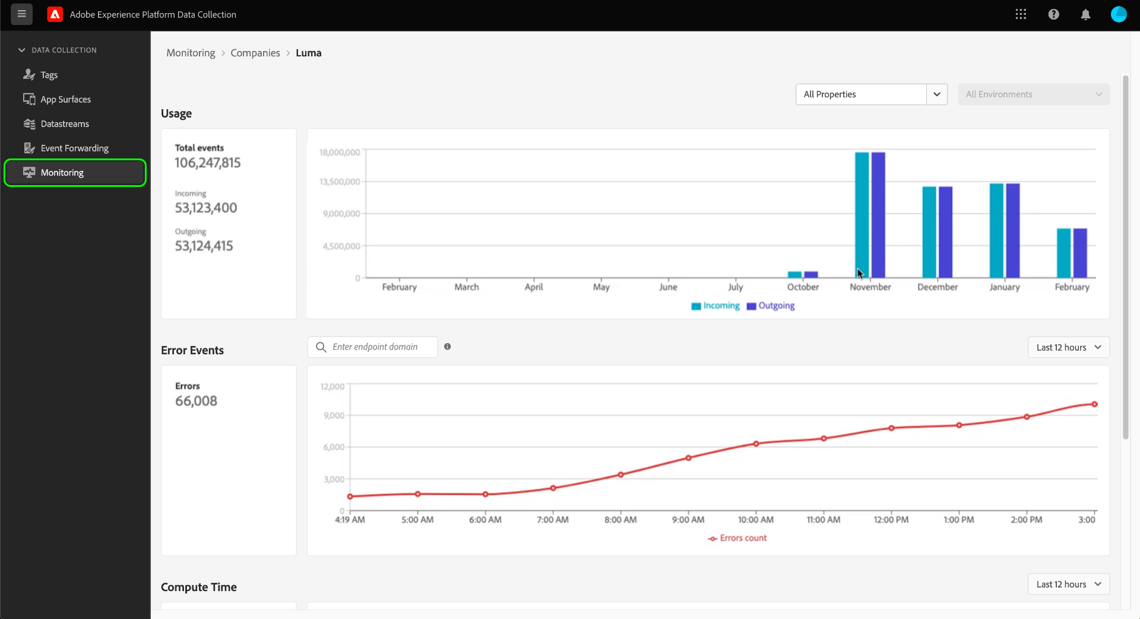The height and width of the screenshot is (619, 1140).
Task: Click the Event Forwarding sidebar icon
Action: [x=29, y=148]
